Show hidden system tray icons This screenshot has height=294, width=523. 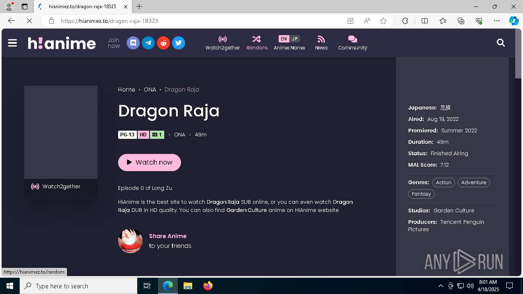coord(440,286)
